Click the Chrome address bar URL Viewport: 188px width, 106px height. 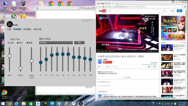(x=126, y=7)
